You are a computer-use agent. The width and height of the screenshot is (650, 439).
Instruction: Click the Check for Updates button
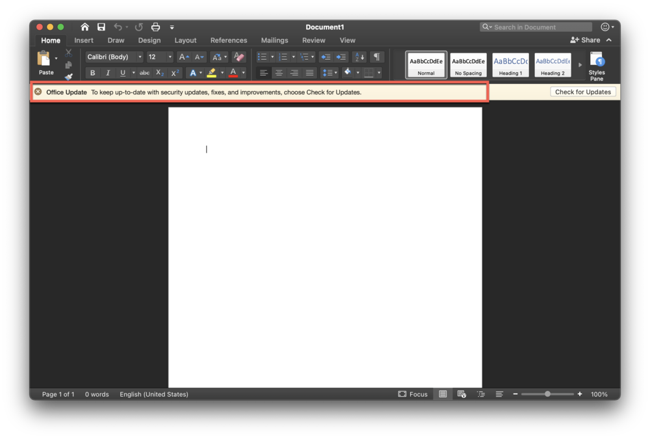point(582,91)
